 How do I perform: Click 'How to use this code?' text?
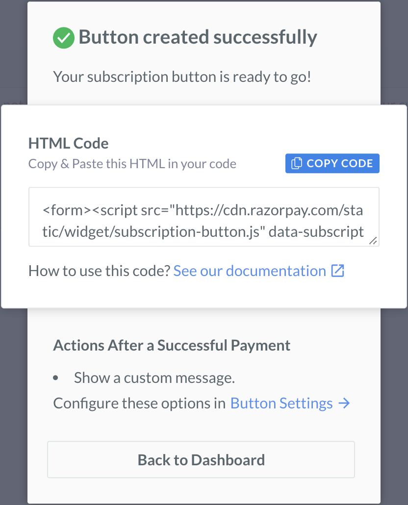pos(99,271)
